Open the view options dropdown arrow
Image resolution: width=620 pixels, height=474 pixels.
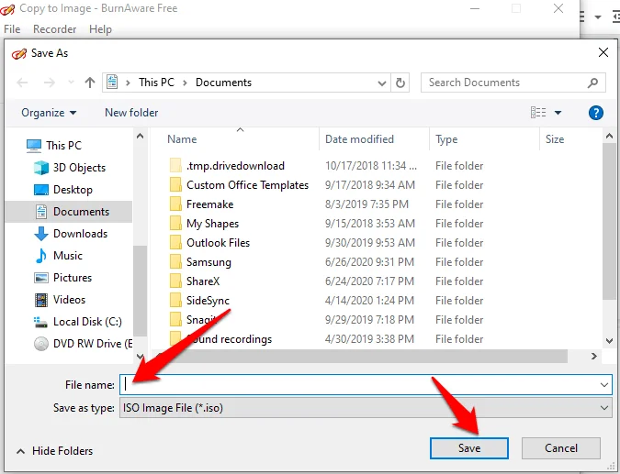tap(558, 113)
